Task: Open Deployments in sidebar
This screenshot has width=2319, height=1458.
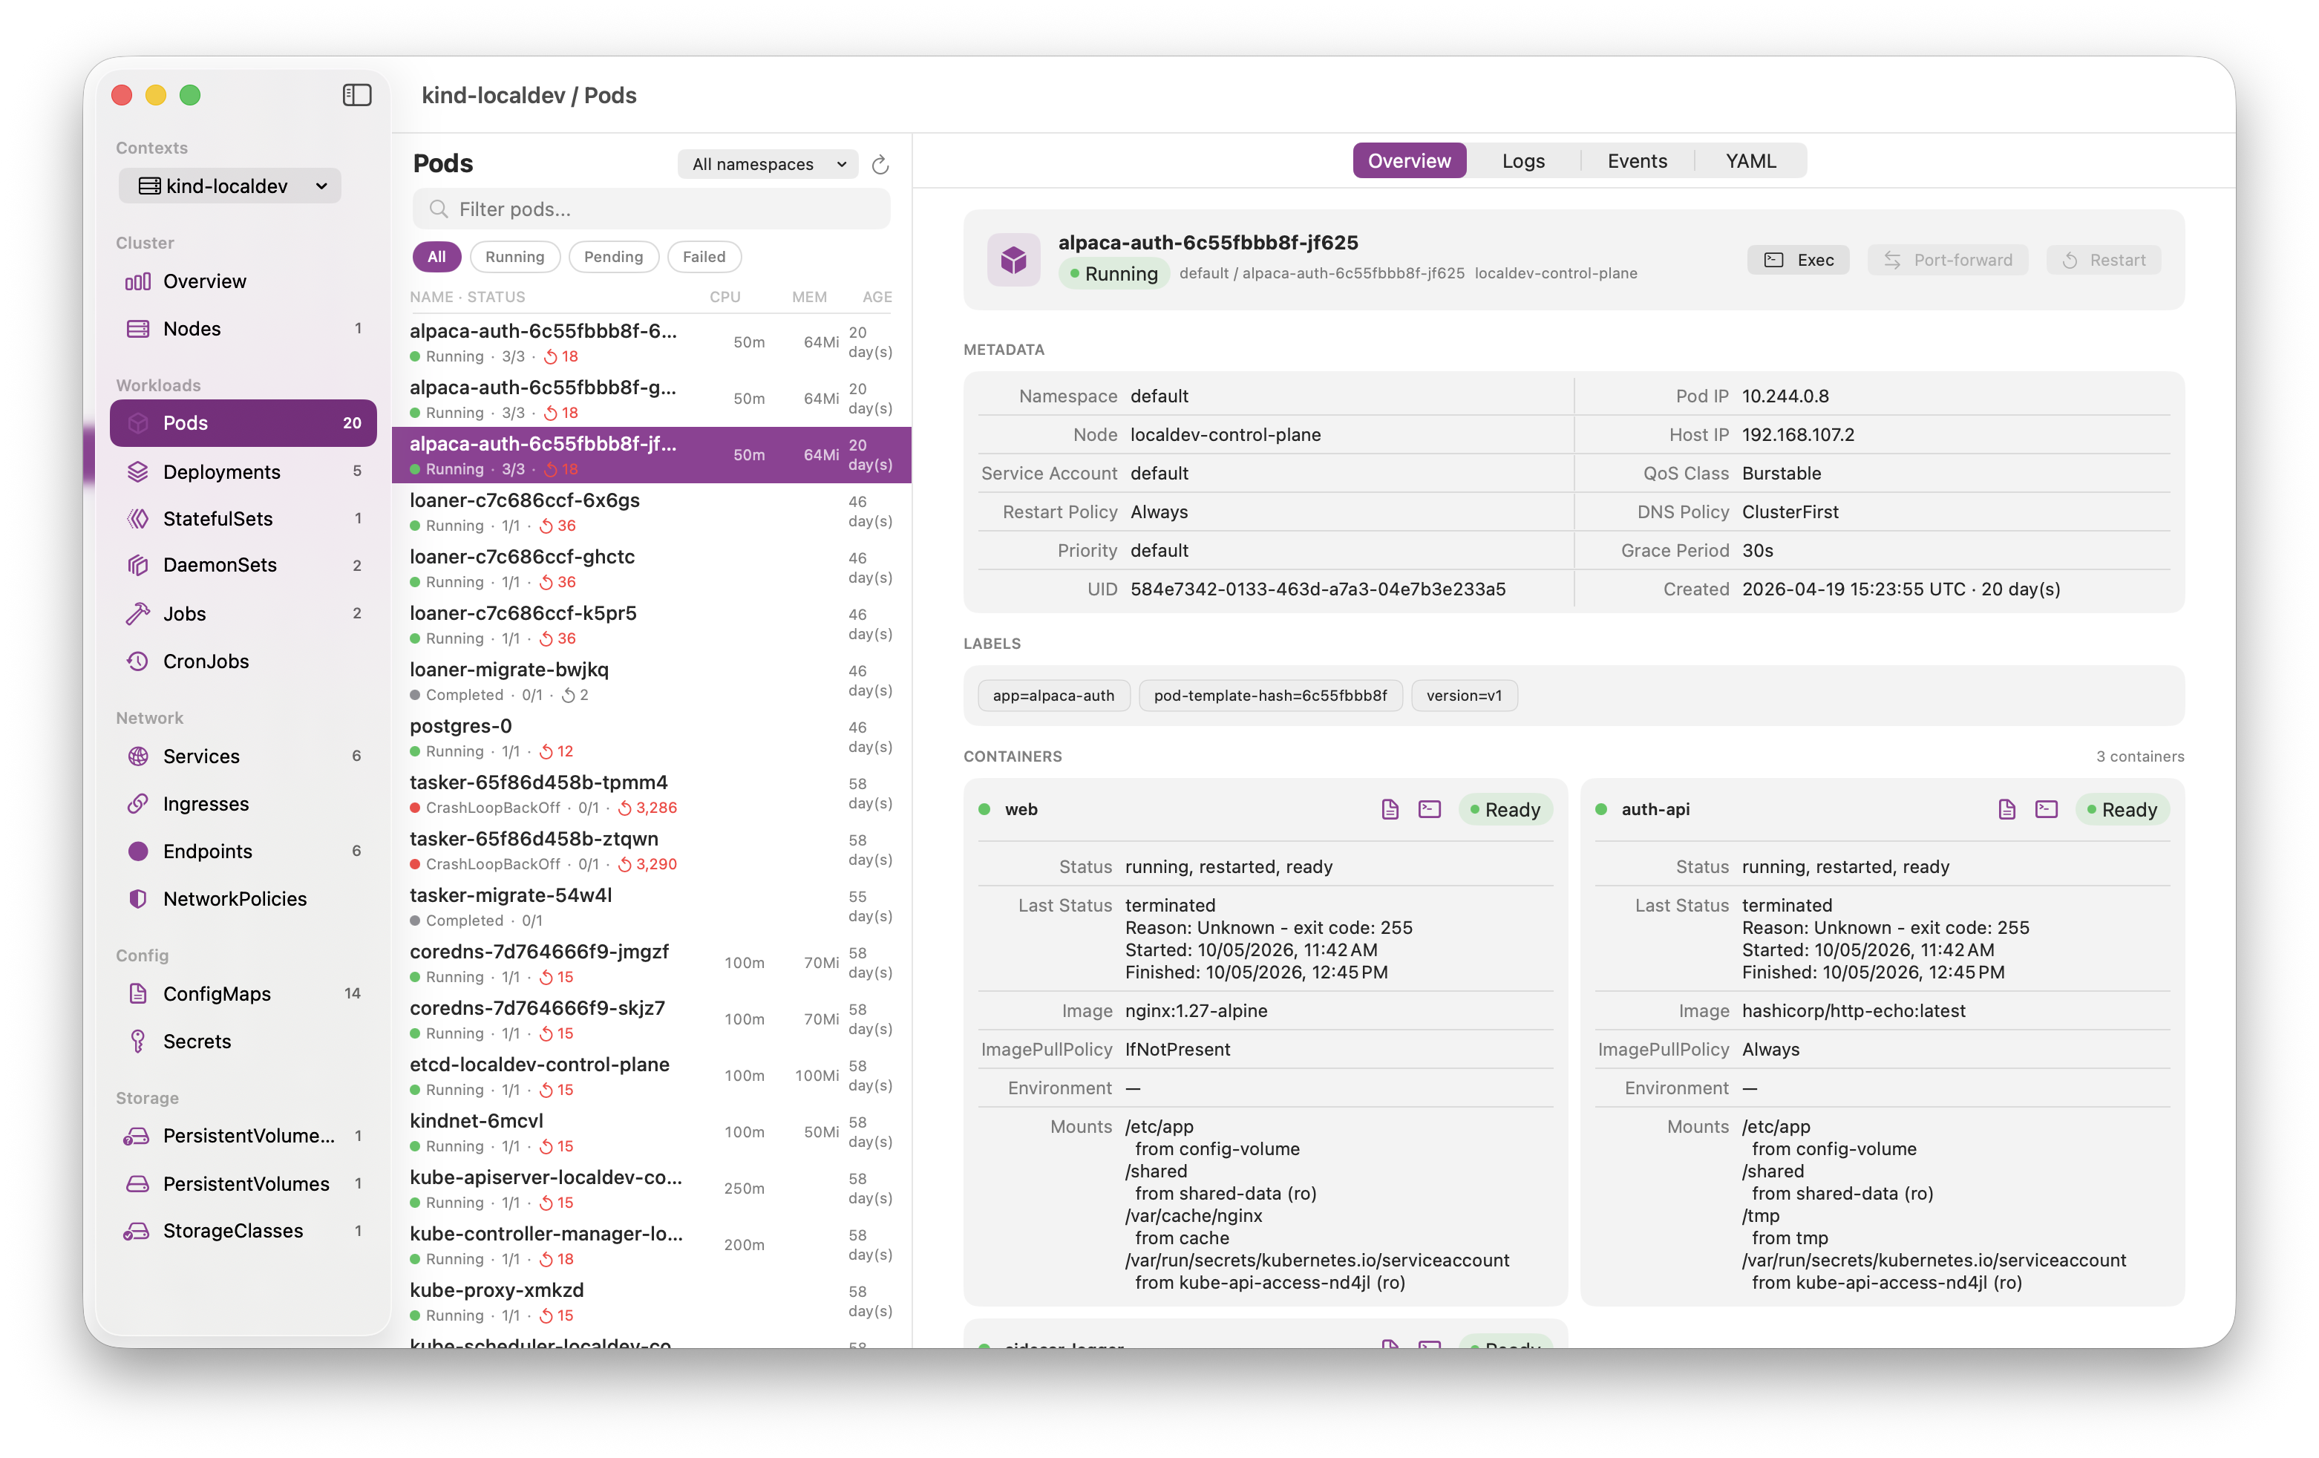Action: (243, 471)
